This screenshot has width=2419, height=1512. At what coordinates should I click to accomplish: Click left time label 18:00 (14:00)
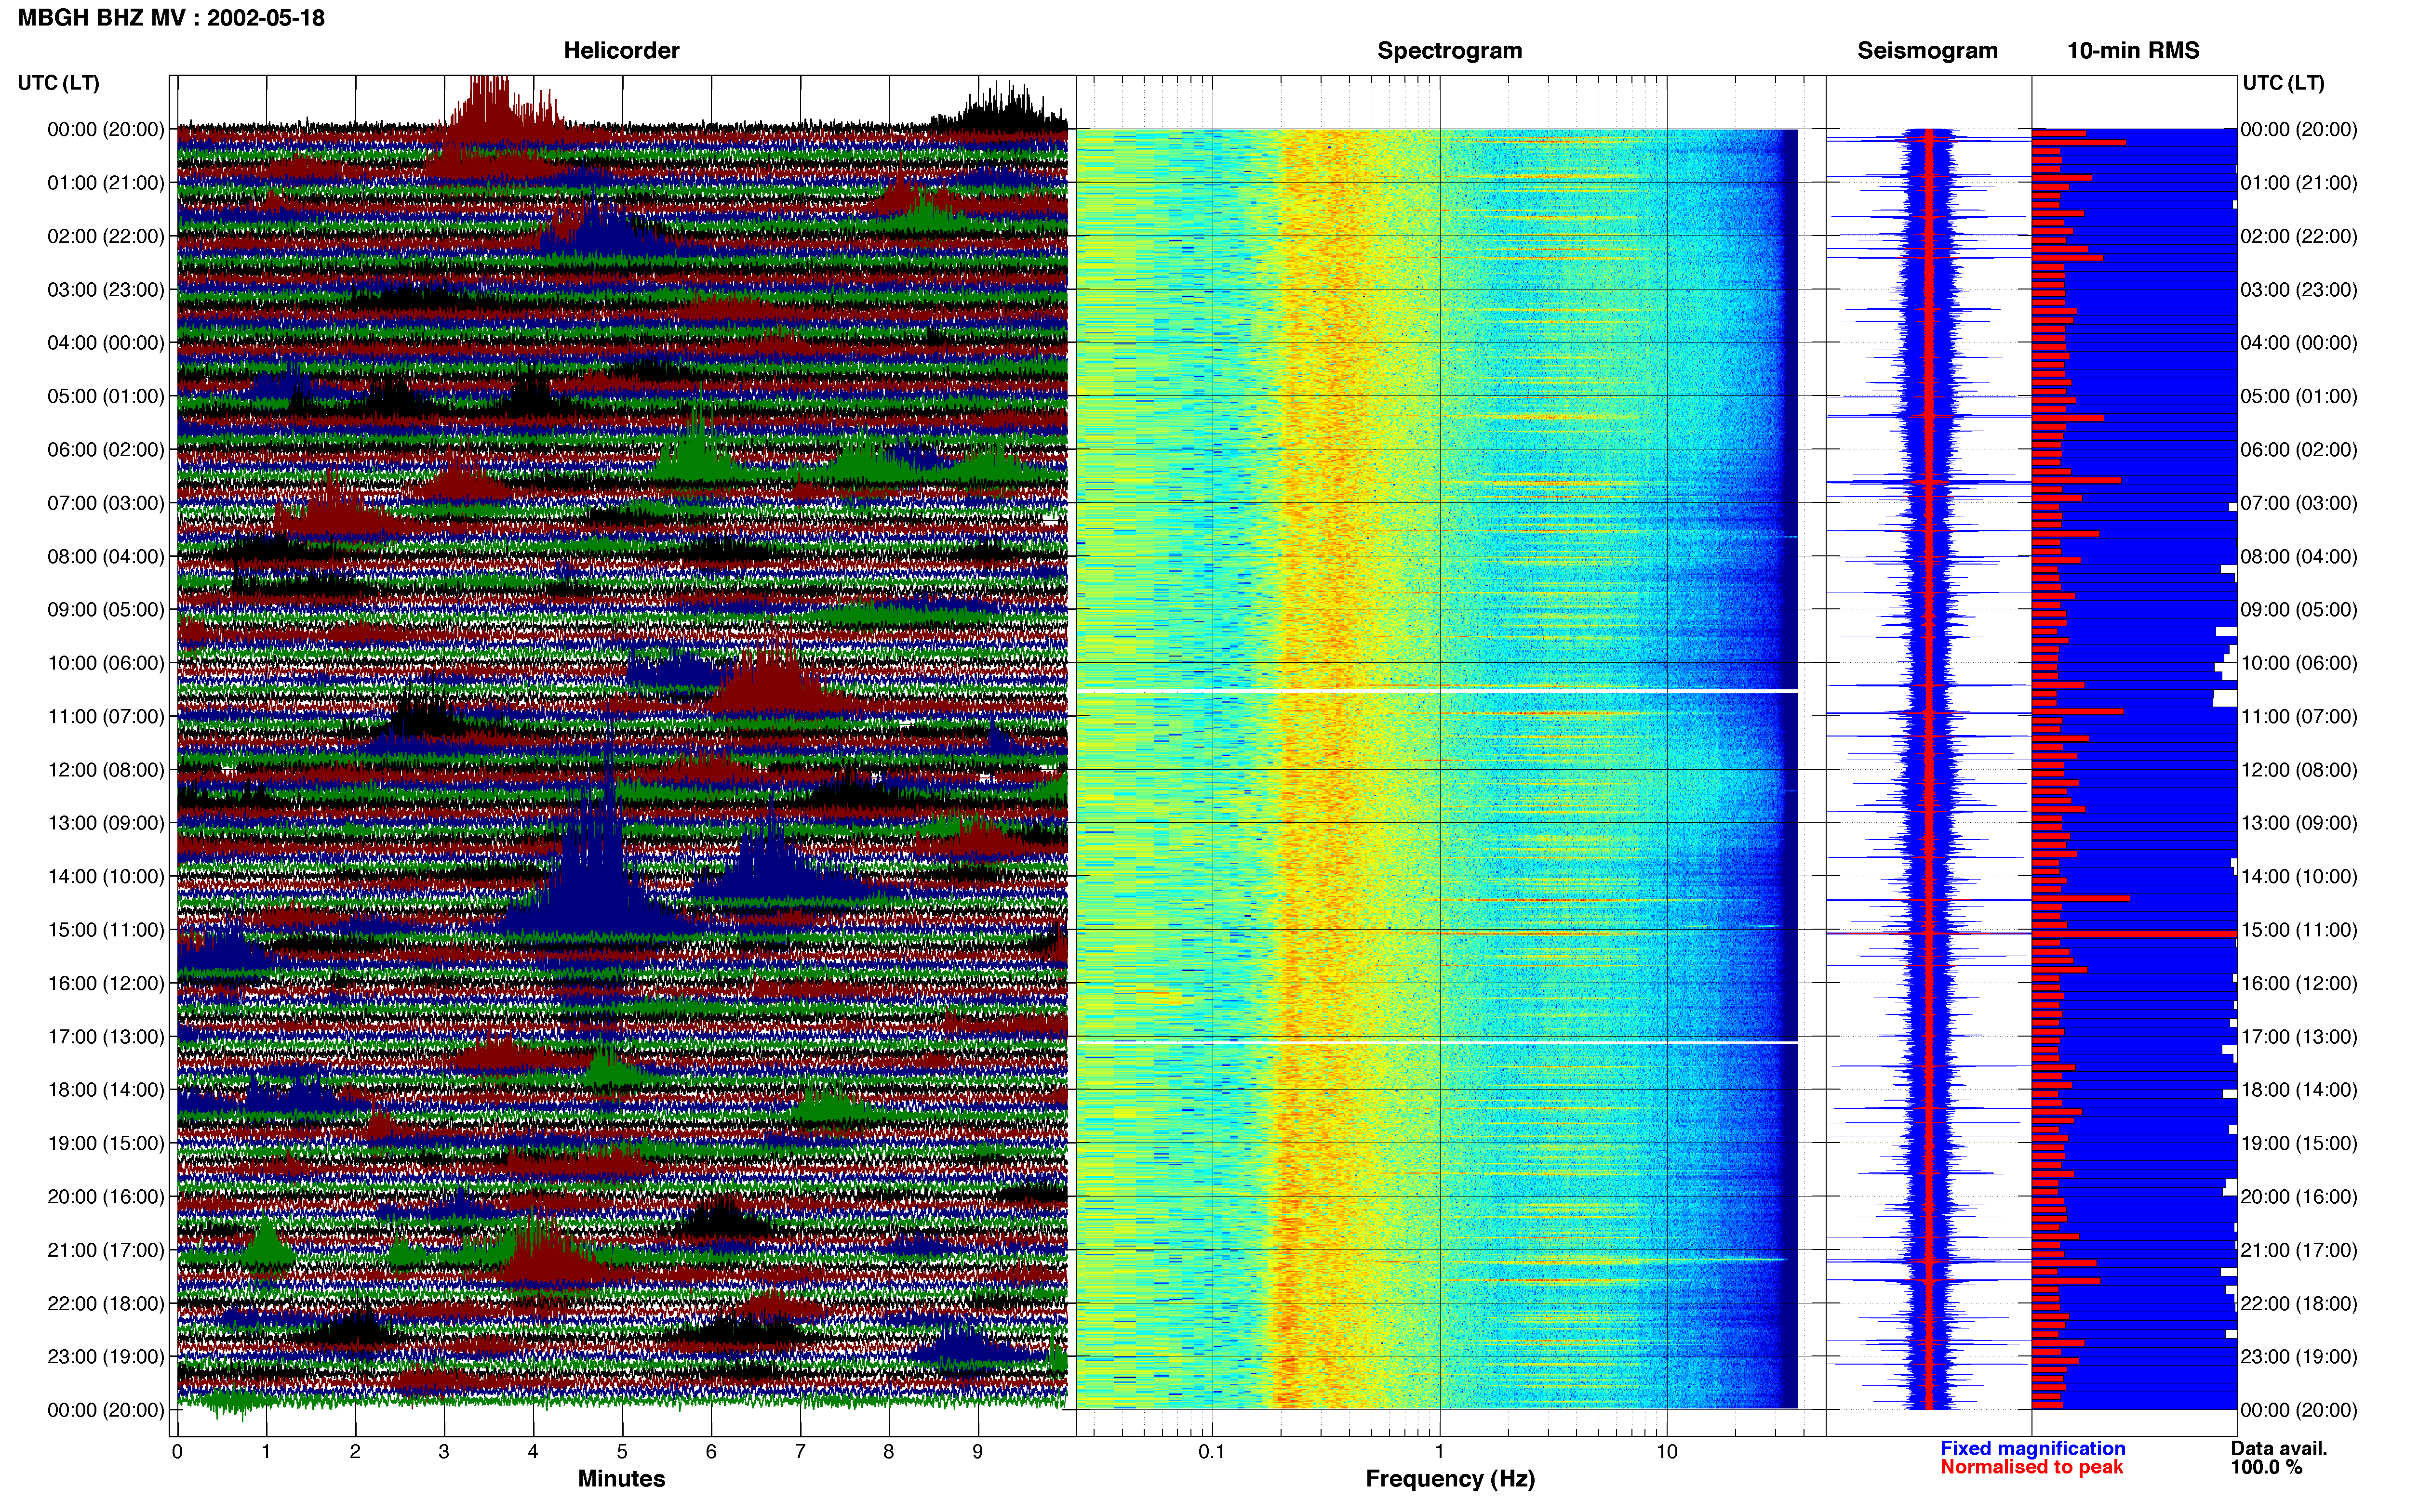click(x=106, y=1090)
